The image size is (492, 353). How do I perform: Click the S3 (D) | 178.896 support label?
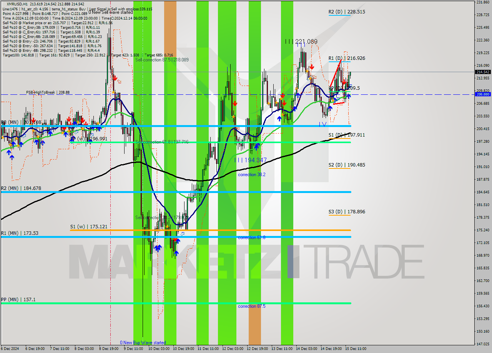click(347, 212)
